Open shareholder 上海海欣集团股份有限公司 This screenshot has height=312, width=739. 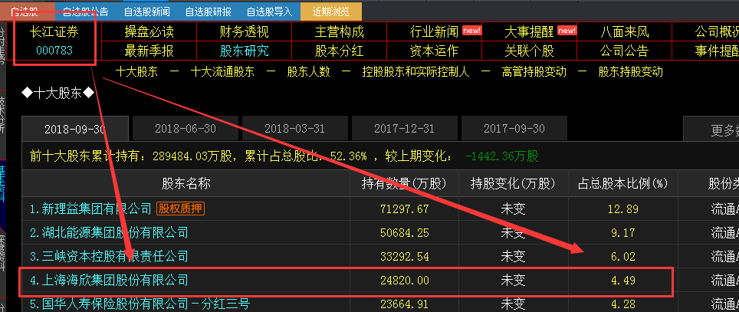109,281
